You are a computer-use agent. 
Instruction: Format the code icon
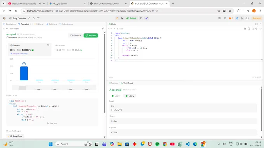(x=245, y=29)
